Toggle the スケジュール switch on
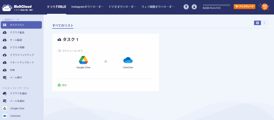This screenshot has width=274, height=120. pyautogui.click(x=59, y=51)
